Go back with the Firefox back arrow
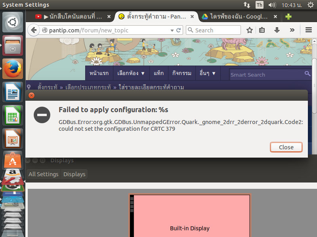 pos(34,30)
